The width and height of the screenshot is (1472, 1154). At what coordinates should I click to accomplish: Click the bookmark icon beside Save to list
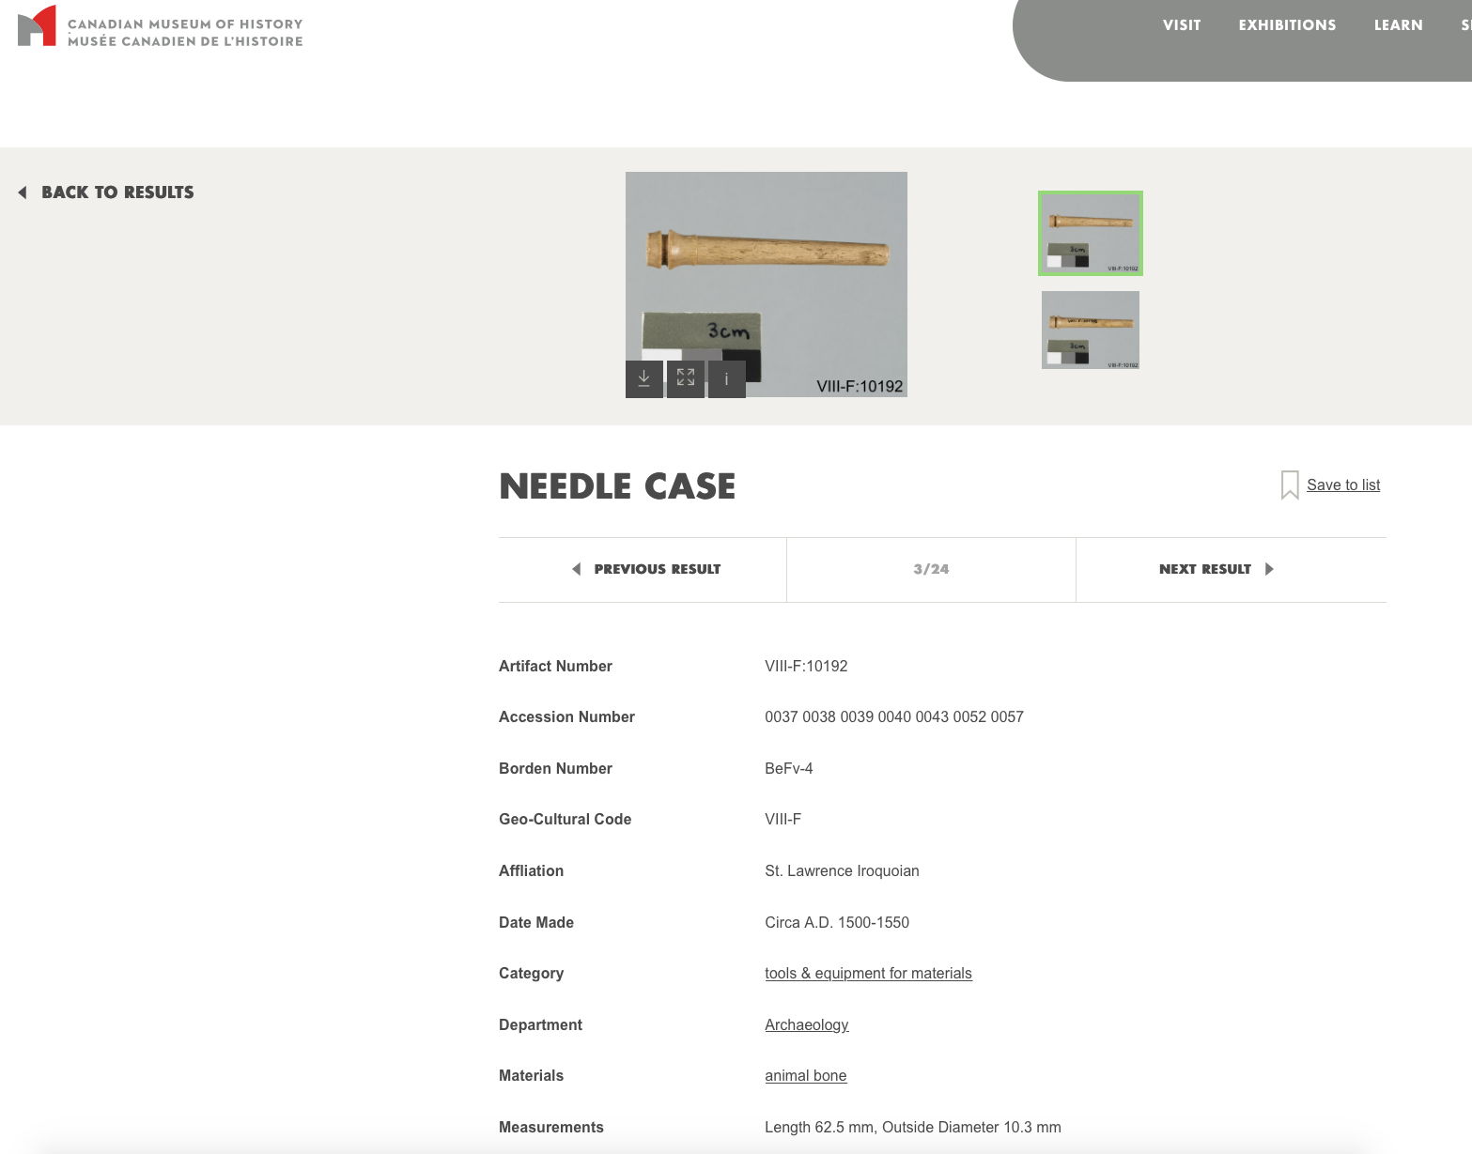pyautogui.click(x=1290, y=485)
